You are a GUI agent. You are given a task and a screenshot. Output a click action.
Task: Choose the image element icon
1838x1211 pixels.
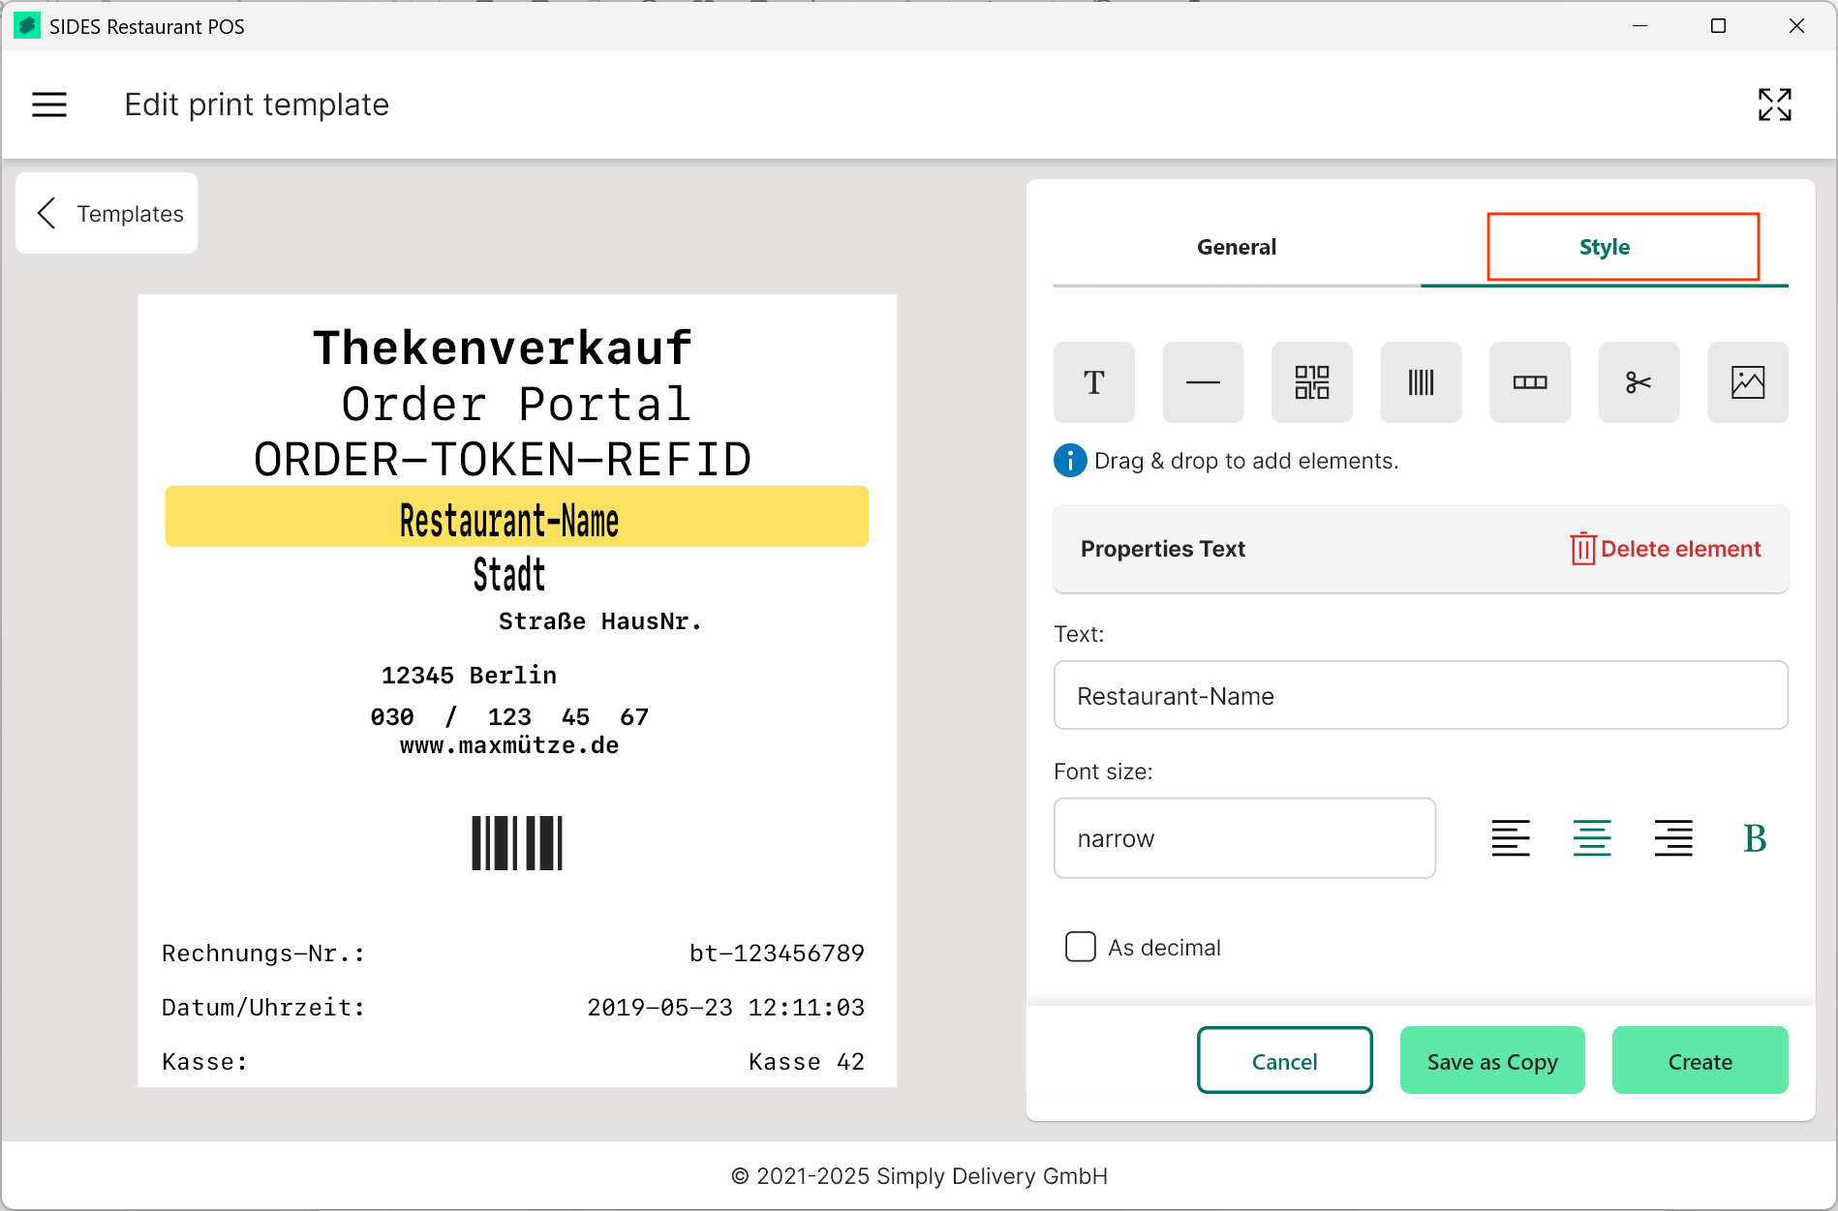click(x=1747, y=382)
